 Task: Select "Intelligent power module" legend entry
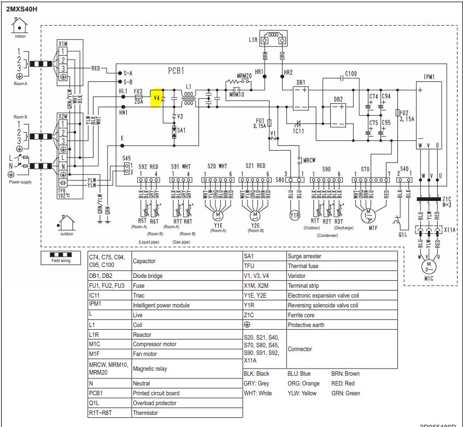coord(161,305)
